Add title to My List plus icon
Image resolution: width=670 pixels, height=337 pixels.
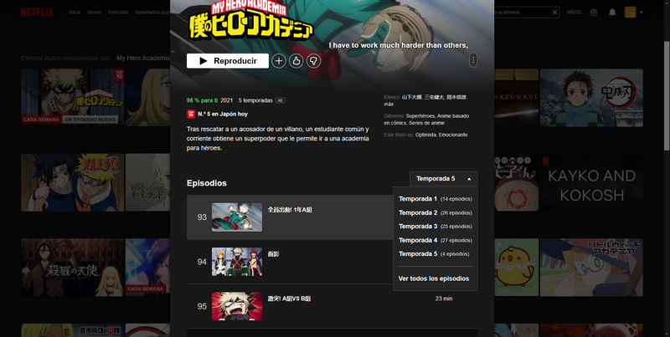pos(279,61)
